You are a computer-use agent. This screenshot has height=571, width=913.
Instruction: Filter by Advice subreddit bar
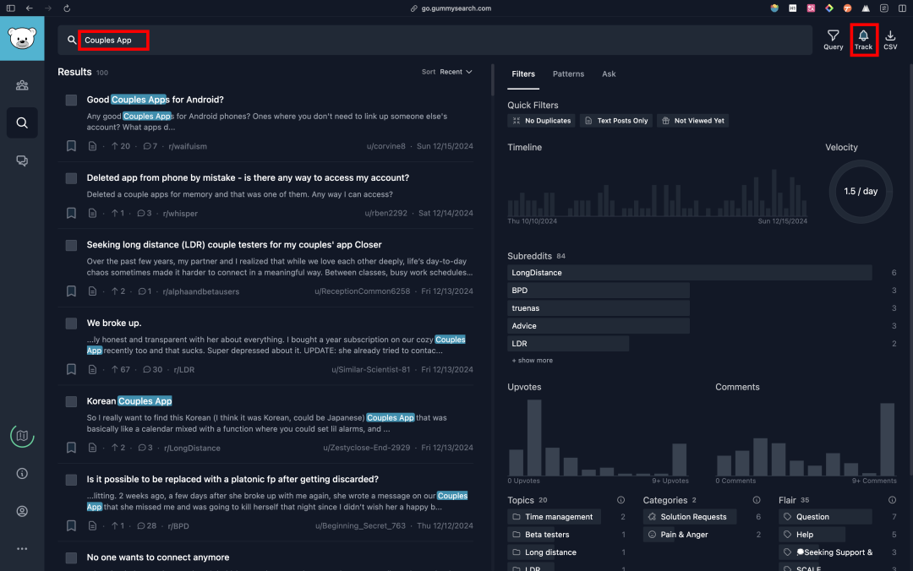coord(599,326)
